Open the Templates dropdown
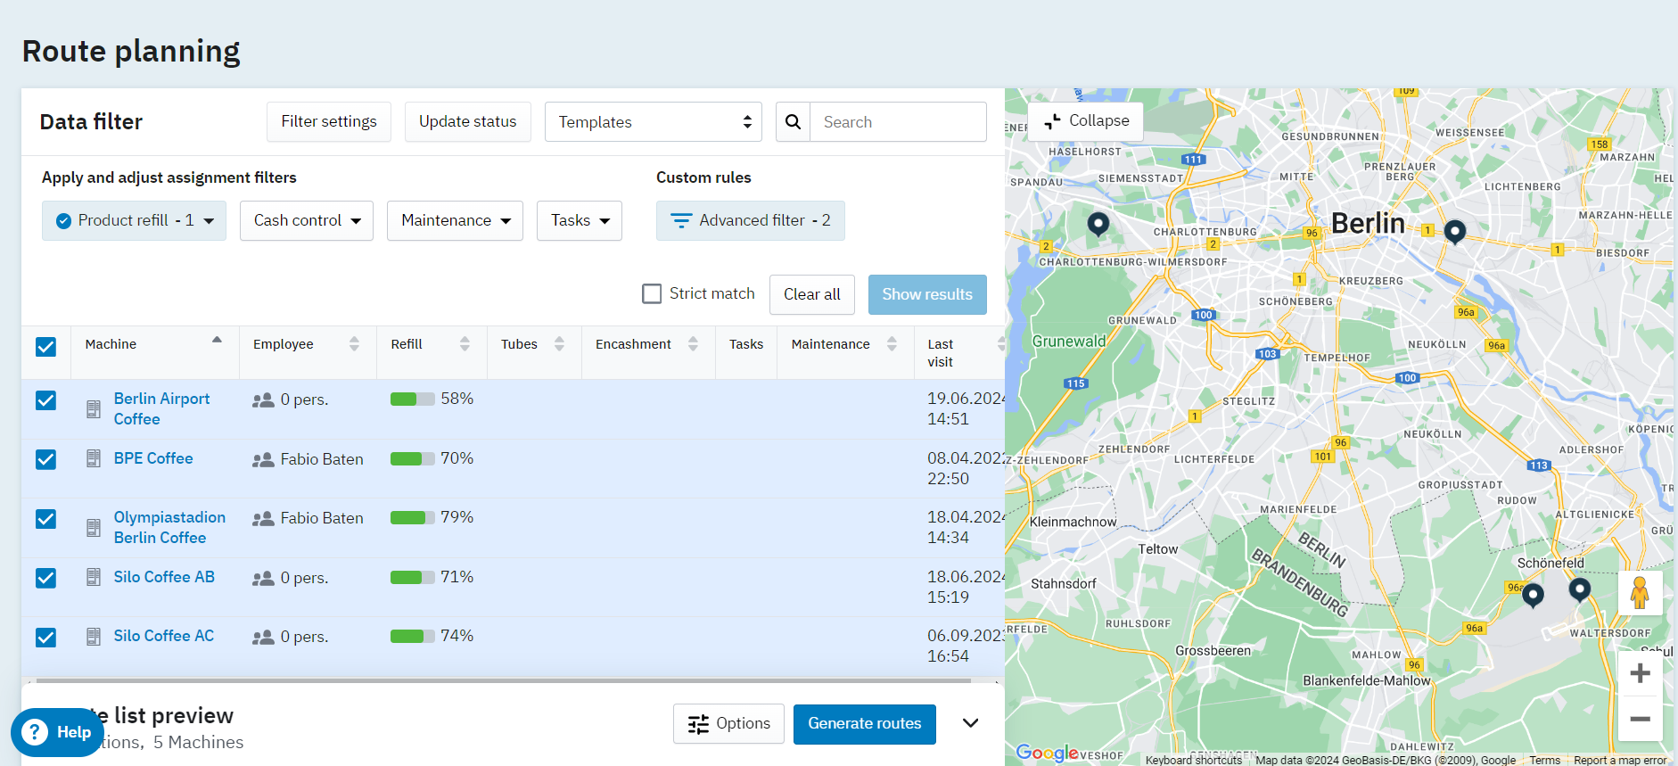 coord(654,121)
